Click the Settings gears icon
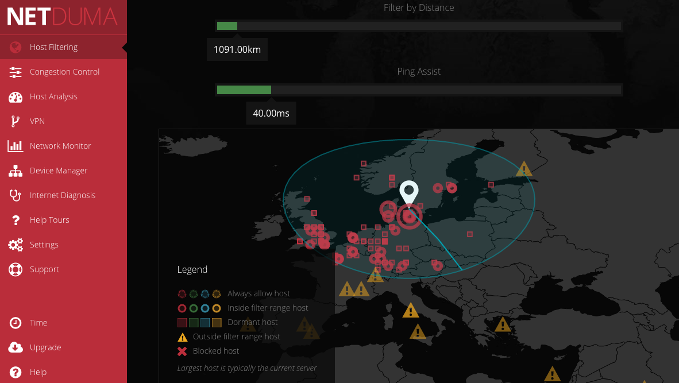The width and height of the screenshot is (679, 383). click(x=16, y=245)
